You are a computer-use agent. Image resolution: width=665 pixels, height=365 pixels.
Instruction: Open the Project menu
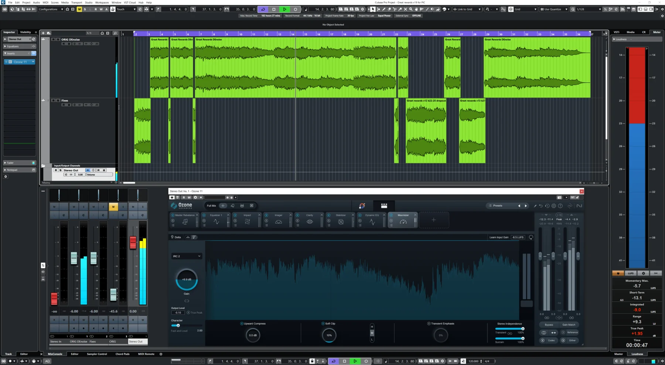coord(26,2)
